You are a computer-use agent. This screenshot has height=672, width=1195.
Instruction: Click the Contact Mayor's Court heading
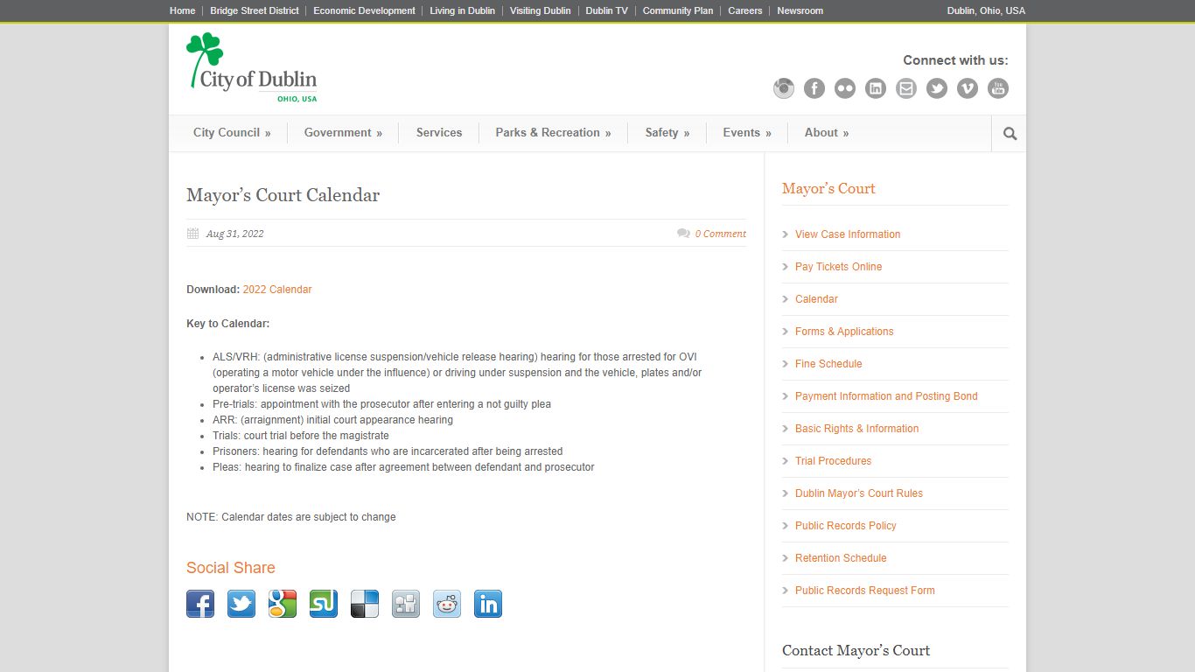pyautogui.click(x=856, y=650)
